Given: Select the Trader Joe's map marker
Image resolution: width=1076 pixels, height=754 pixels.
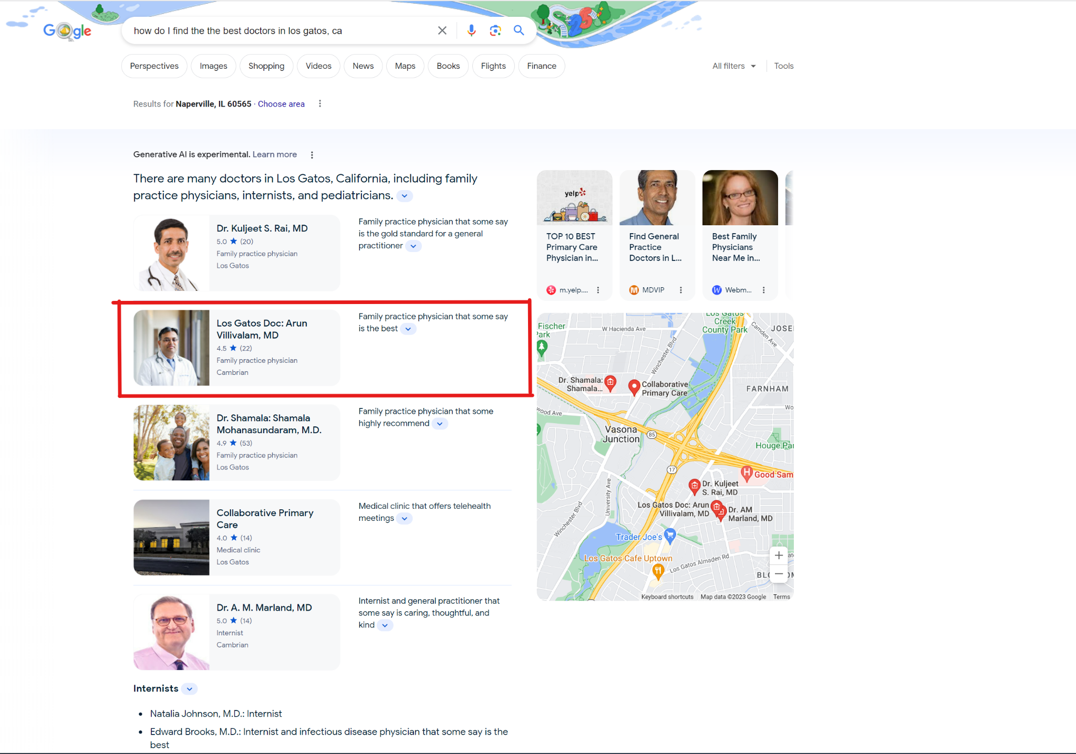Looking at the screenshot, I should [670, 536].
